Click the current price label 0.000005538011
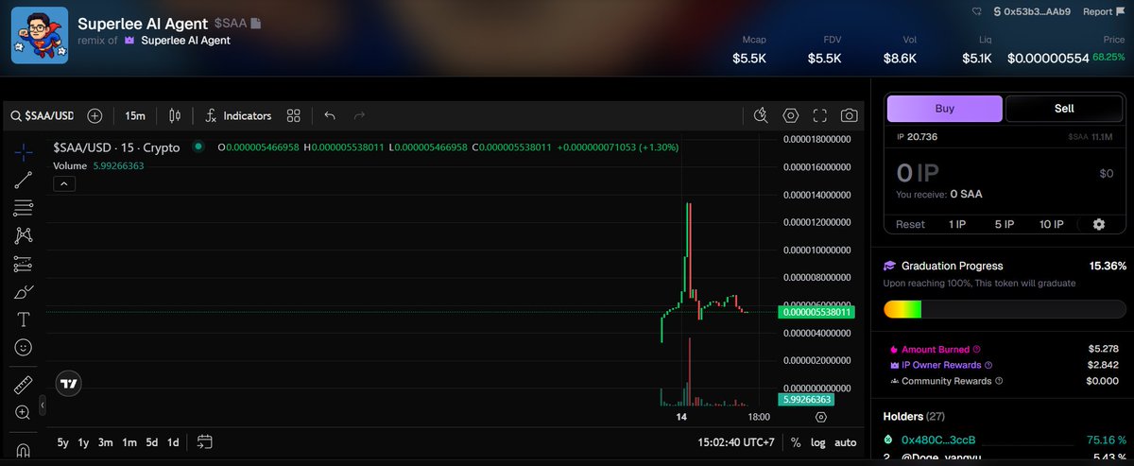This screenshot has height=466, width=1134. click(816, 311)
